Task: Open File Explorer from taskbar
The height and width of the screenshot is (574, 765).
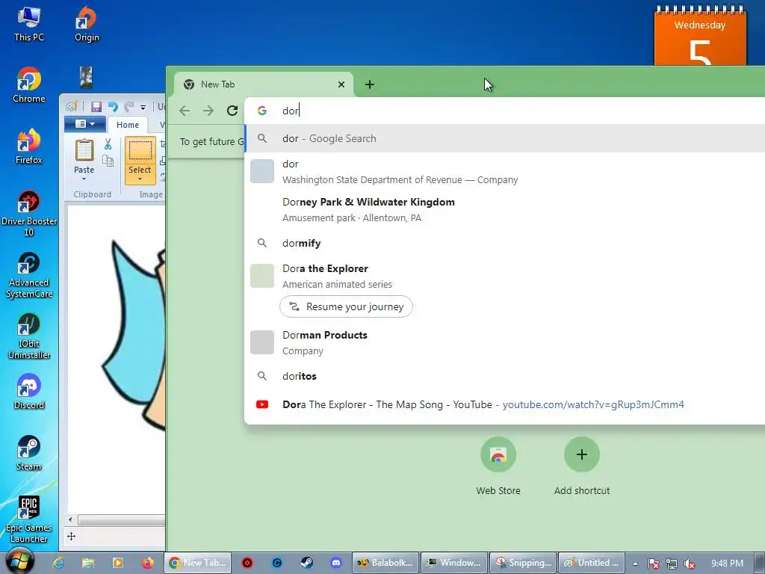Action: click(88, 563)
